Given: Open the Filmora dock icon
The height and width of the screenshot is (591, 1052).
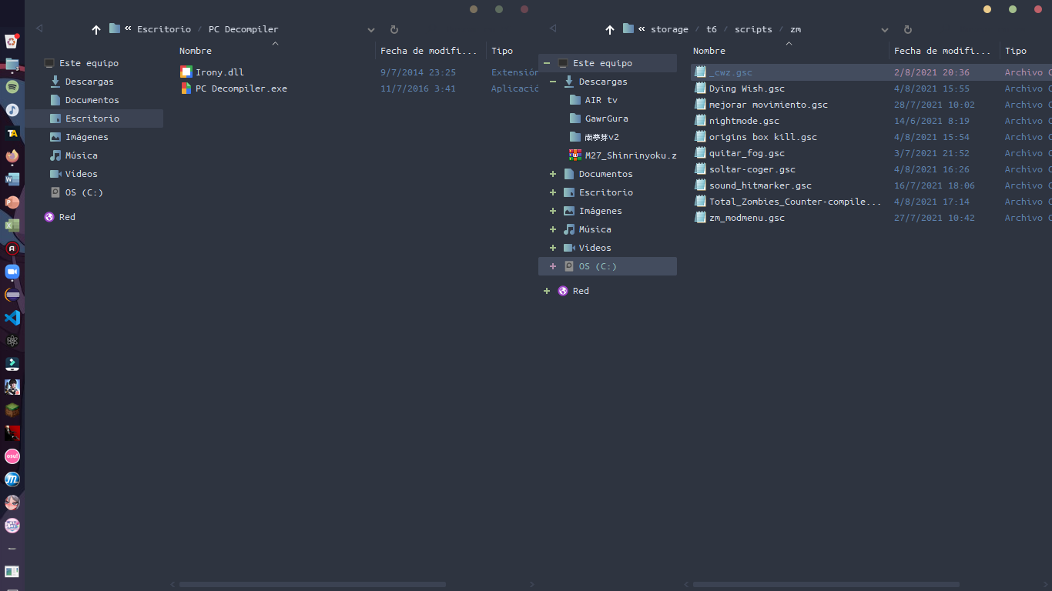Looking at the screenshot, I should 12,364.
